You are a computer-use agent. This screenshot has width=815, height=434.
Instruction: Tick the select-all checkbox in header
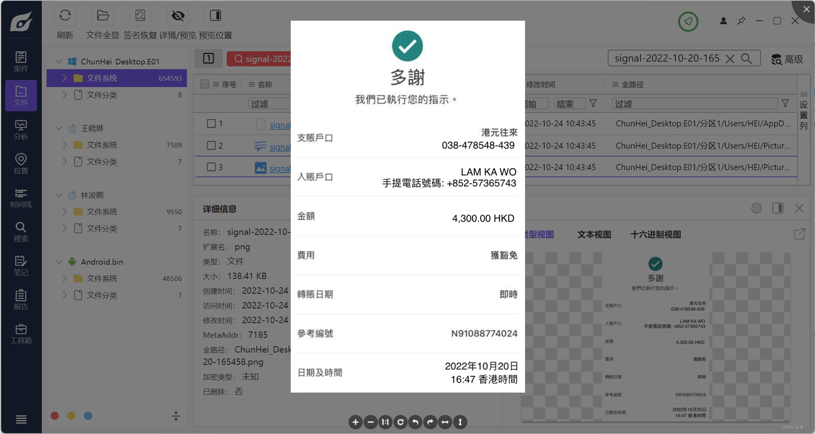205,84
